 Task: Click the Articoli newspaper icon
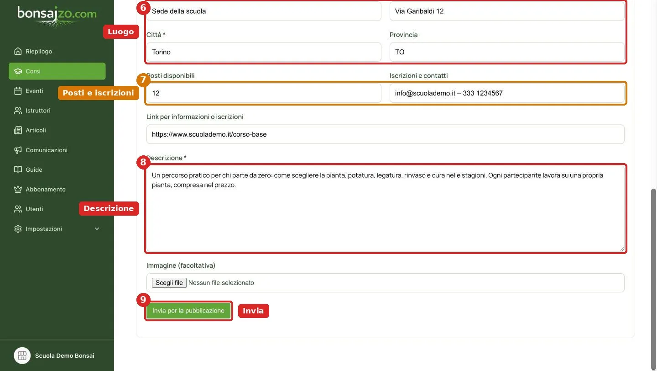click(18, 130)
